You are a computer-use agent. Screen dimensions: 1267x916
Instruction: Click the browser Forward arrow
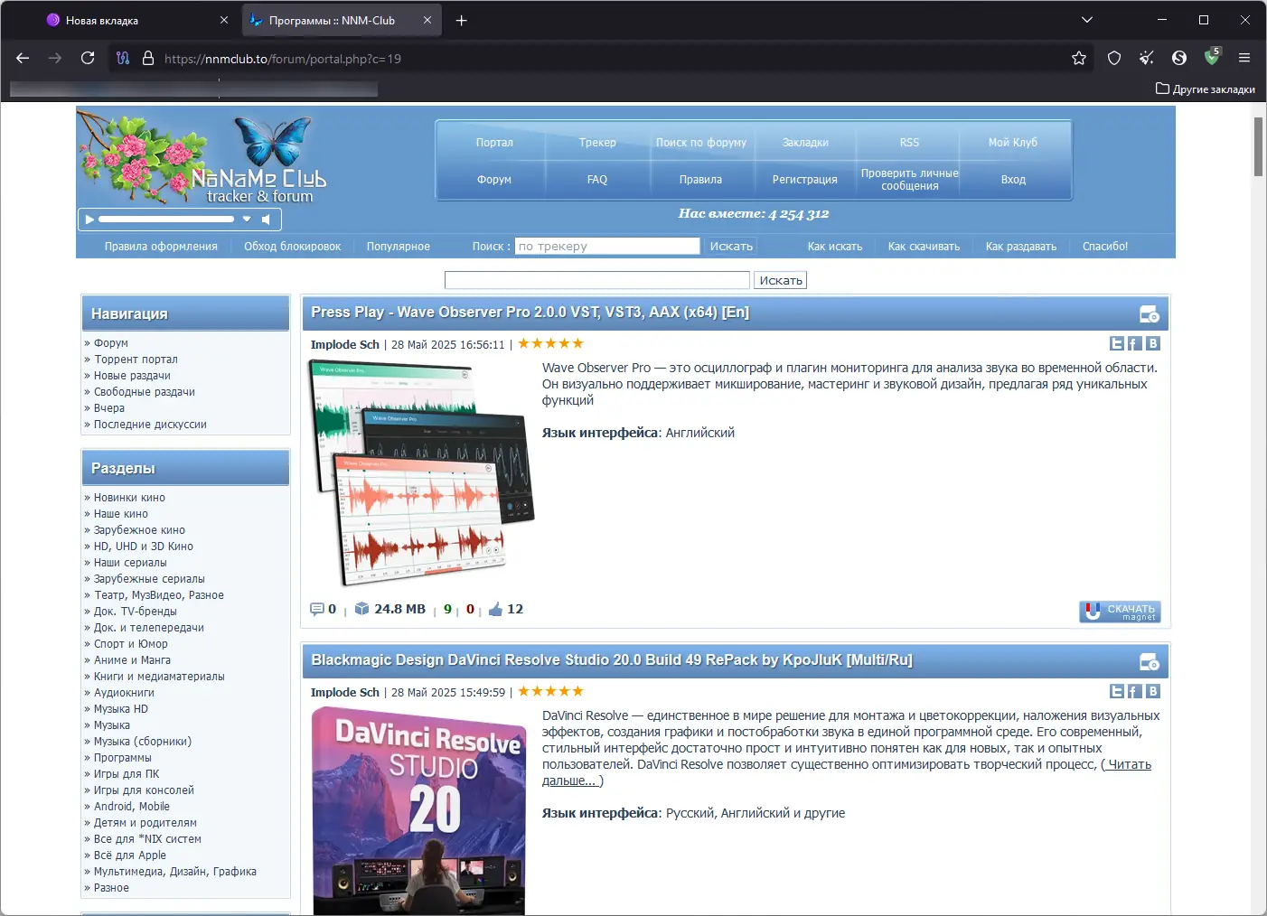pos(55,58)
